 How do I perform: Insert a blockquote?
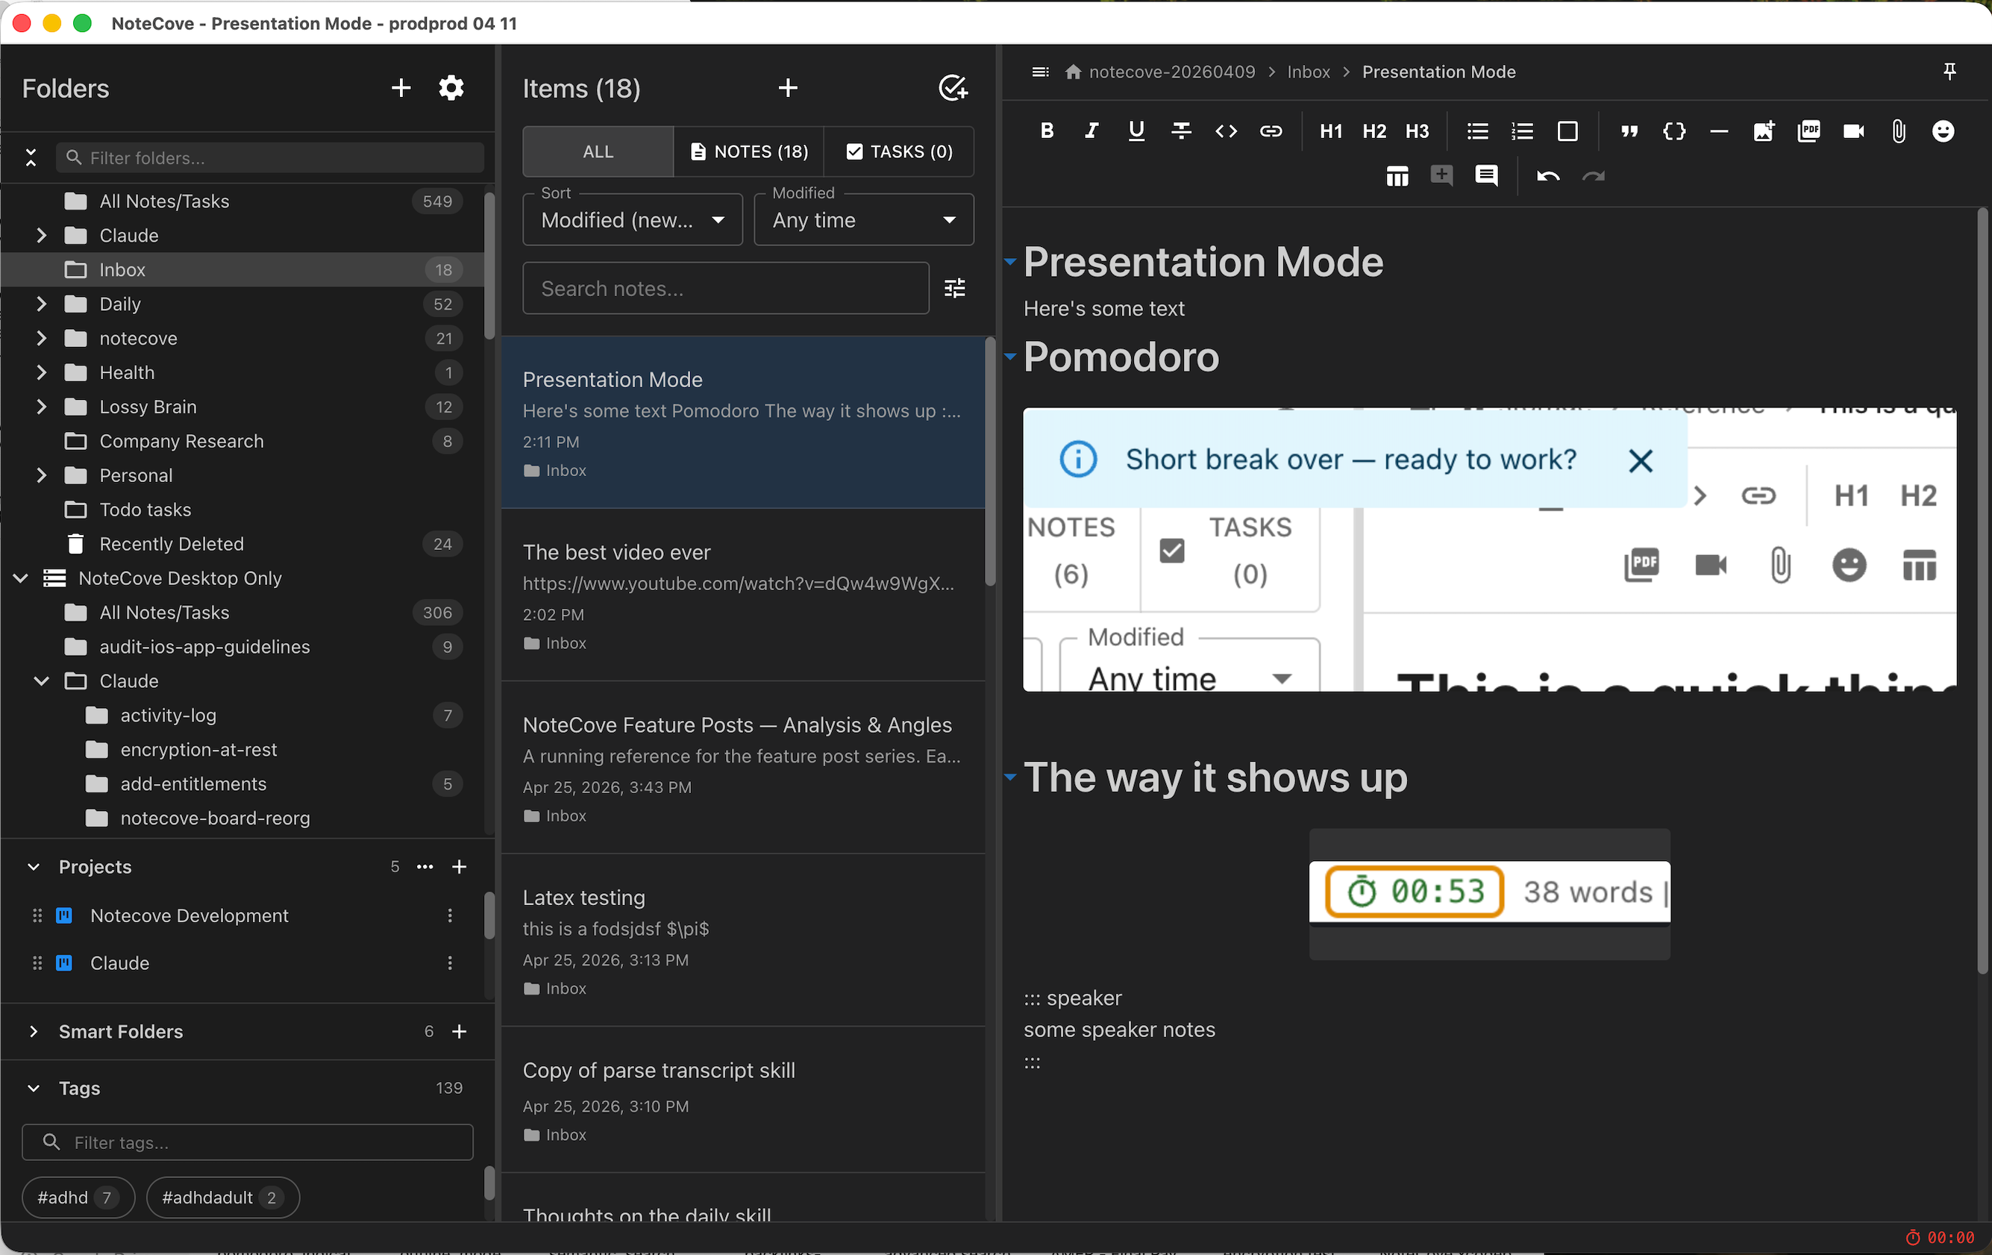[x=1629, y=131]
